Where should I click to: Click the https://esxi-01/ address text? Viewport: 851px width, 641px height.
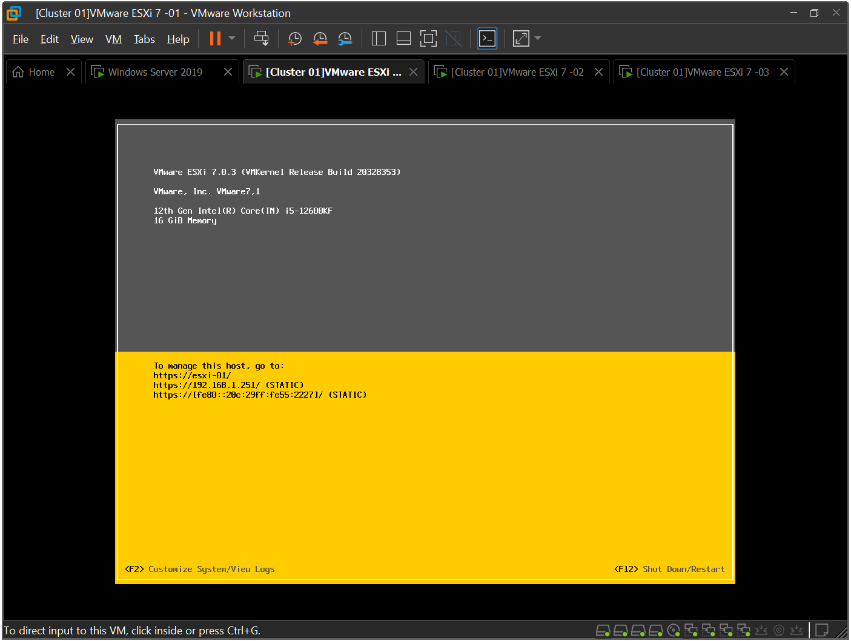(x=192, y=375)
